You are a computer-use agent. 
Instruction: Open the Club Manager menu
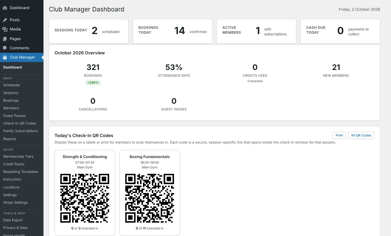coord(22,57)
